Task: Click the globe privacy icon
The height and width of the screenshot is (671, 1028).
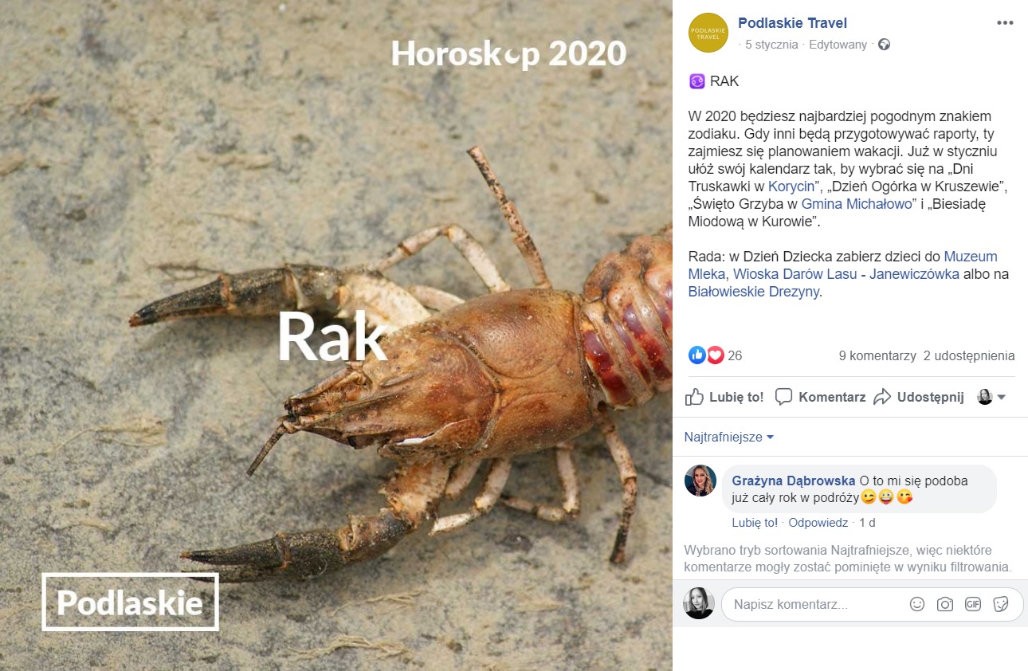Action: coord(884,45)
